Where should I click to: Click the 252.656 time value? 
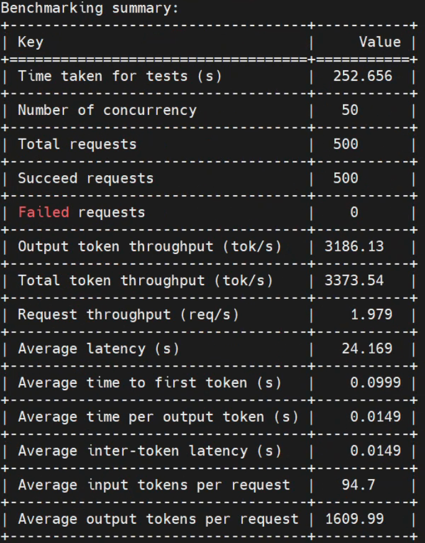coord(363,76)
